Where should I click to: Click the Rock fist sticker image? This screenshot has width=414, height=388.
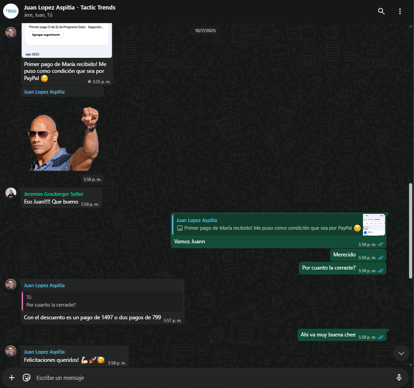(x=64, y=139)
